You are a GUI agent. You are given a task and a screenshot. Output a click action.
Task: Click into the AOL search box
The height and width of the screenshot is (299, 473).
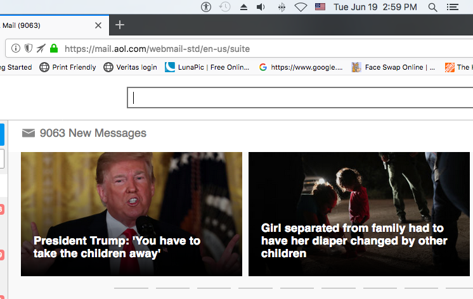pos(300,98)
